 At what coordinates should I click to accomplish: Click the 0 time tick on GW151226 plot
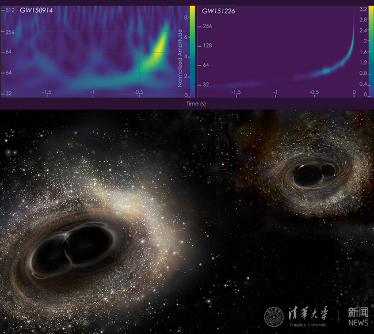pyautogui.click(x=353, y=92)
